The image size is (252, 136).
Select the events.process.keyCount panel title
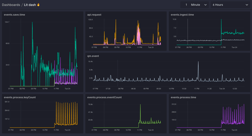(x=20, y=97)
